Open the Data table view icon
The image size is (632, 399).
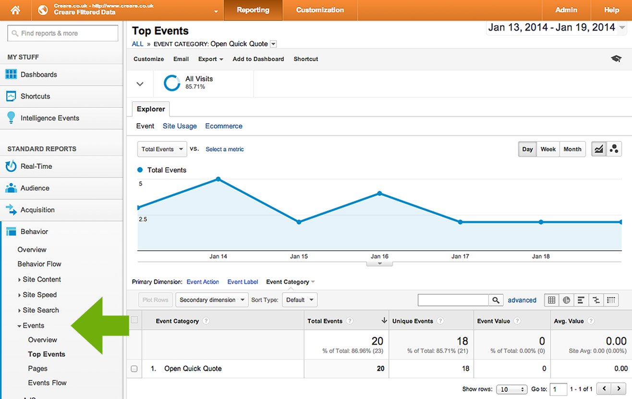[551, 300]
